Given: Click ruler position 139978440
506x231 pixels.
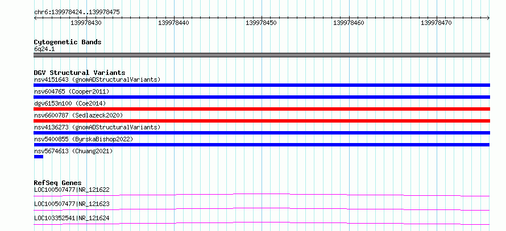Looking at the screenshot, I should (x=173, y=23).
